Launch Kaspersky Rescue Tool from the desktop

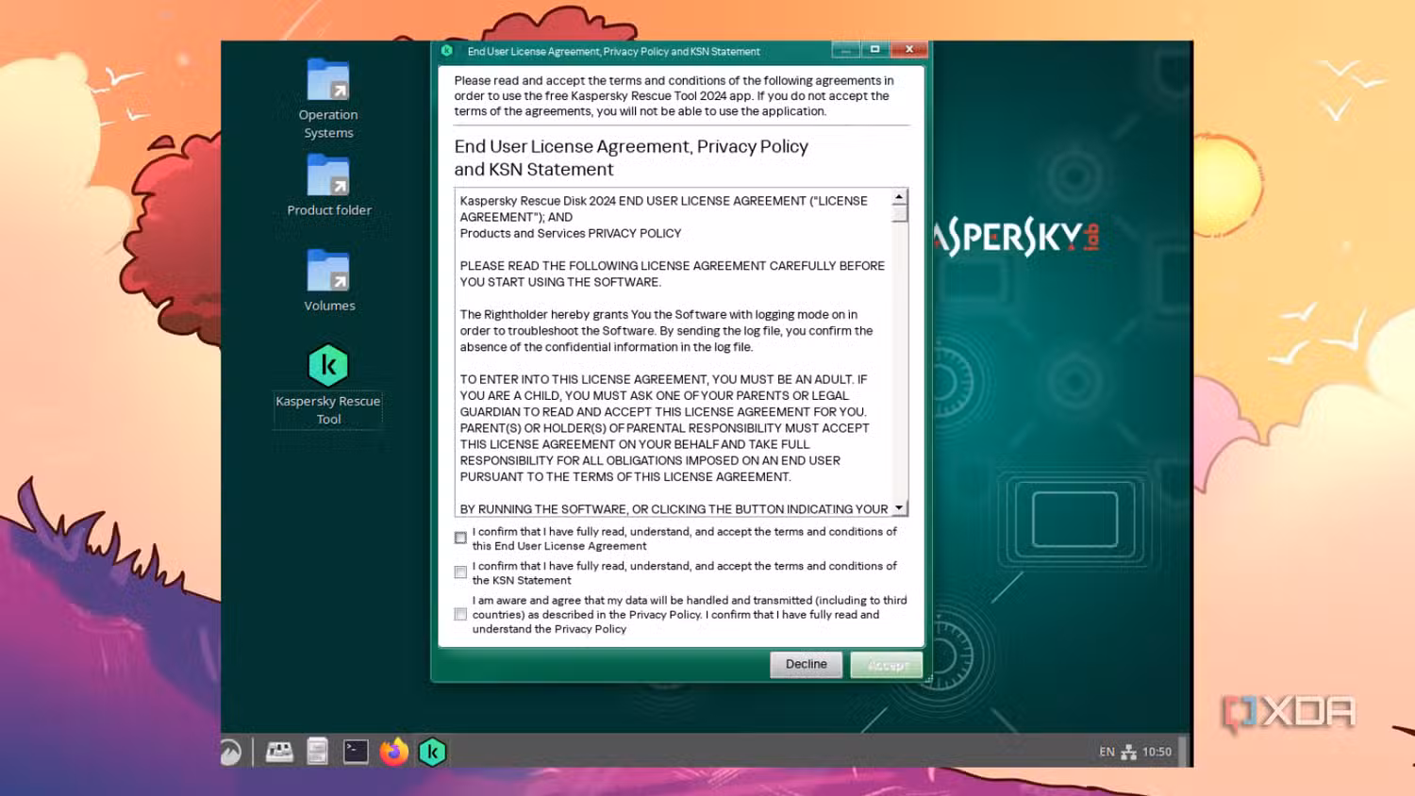coord(328,385)
